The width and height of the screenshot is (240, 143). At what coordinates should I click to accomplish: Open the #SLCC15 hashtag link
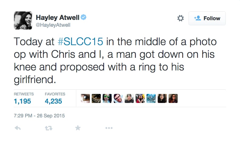(81, 42)
